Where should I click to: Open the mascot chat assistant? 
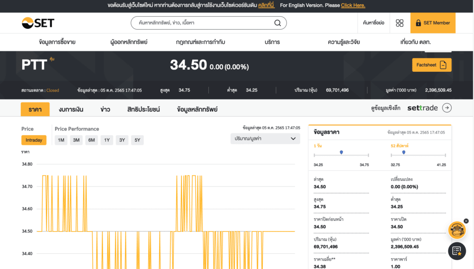pos(457,230)
